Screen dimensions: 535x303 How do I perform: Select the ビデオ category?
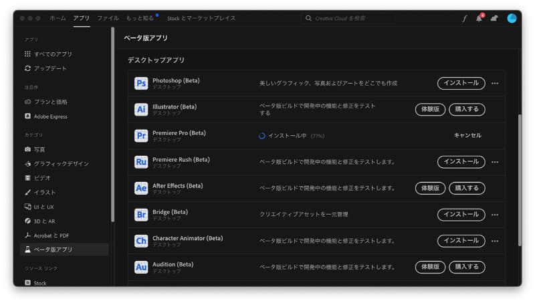click(37, 178)
